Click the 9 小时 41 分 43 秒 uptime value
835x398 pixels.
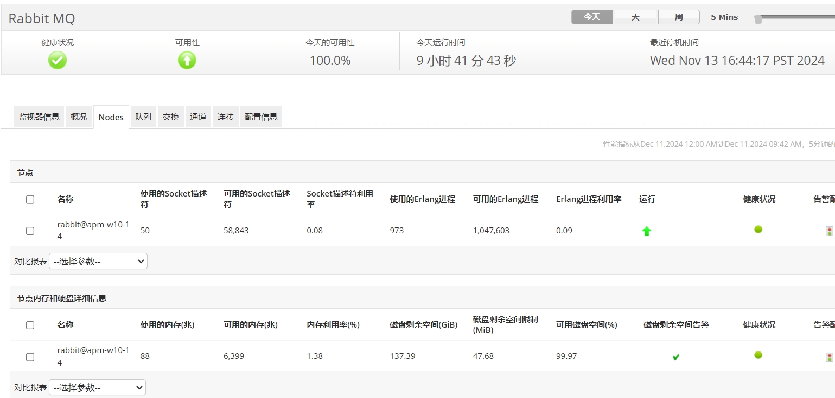tap(466, 61)
